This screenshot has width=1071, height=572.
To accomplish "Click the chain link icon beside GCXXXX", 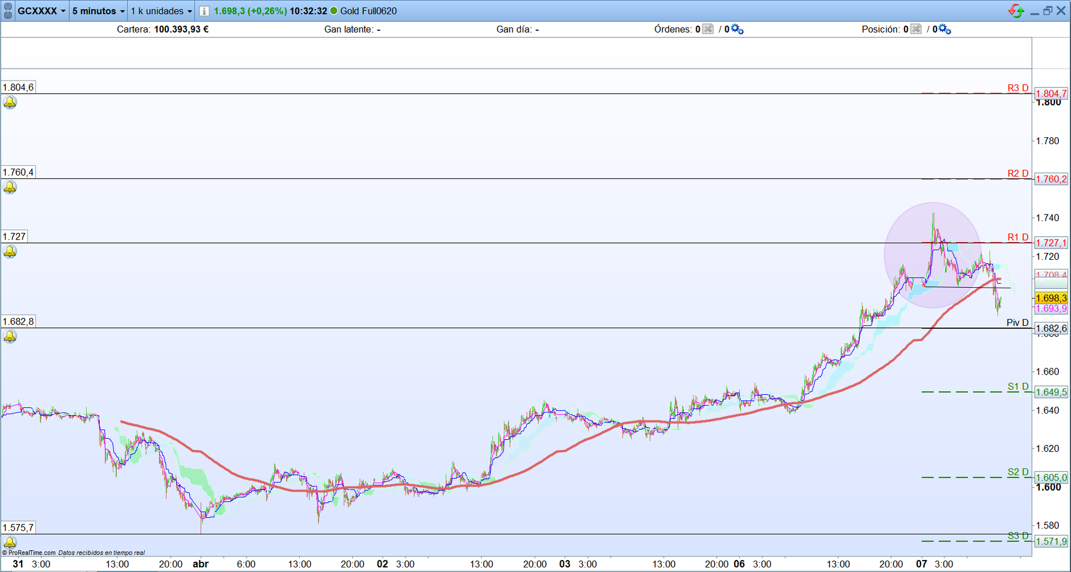I will tap(8, 11).
